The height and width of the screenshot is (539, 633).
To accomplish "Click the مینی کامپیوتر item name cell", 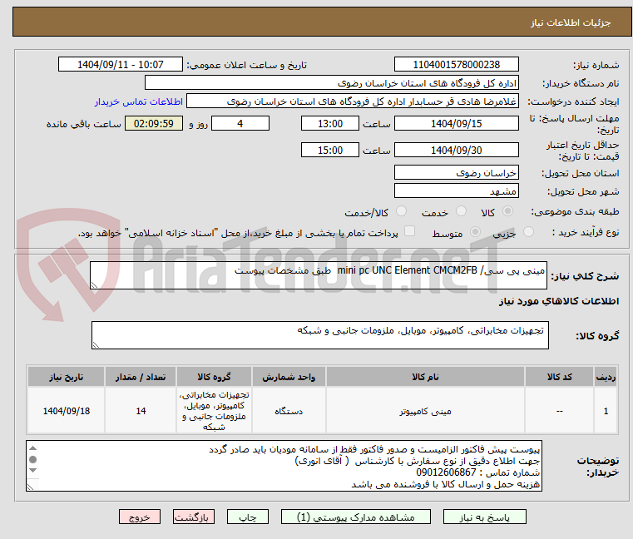I will pyautogui.click(x=426, y=411).
